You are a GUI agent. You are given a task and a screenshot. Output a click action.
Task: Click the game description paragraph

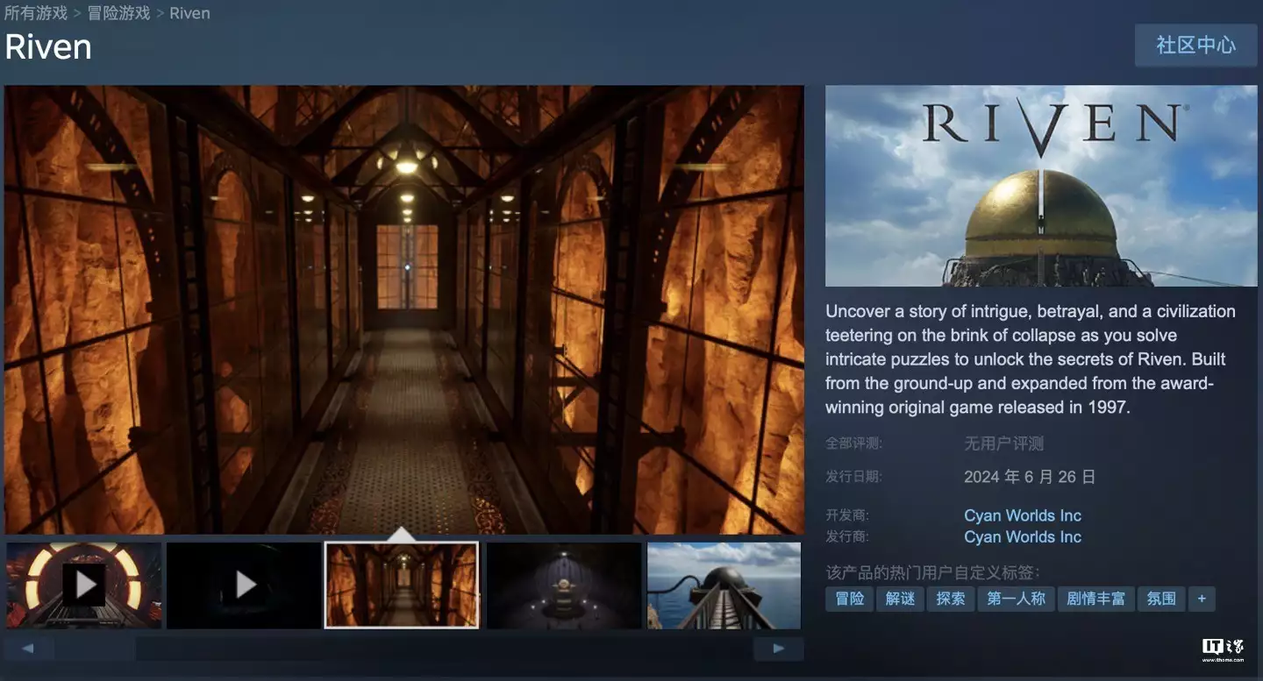pyautogui.click(x=1031, y=359)
